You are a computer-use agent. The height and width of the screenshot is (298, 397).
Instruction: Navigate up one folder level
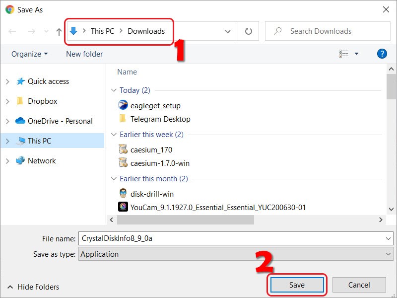(58, 31)
